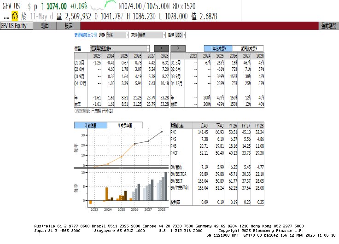Select the 4) 成長率圖 chart tab
Image resolution: width=339 pixels, height=244 pixels.
click(x=125, y=125)
